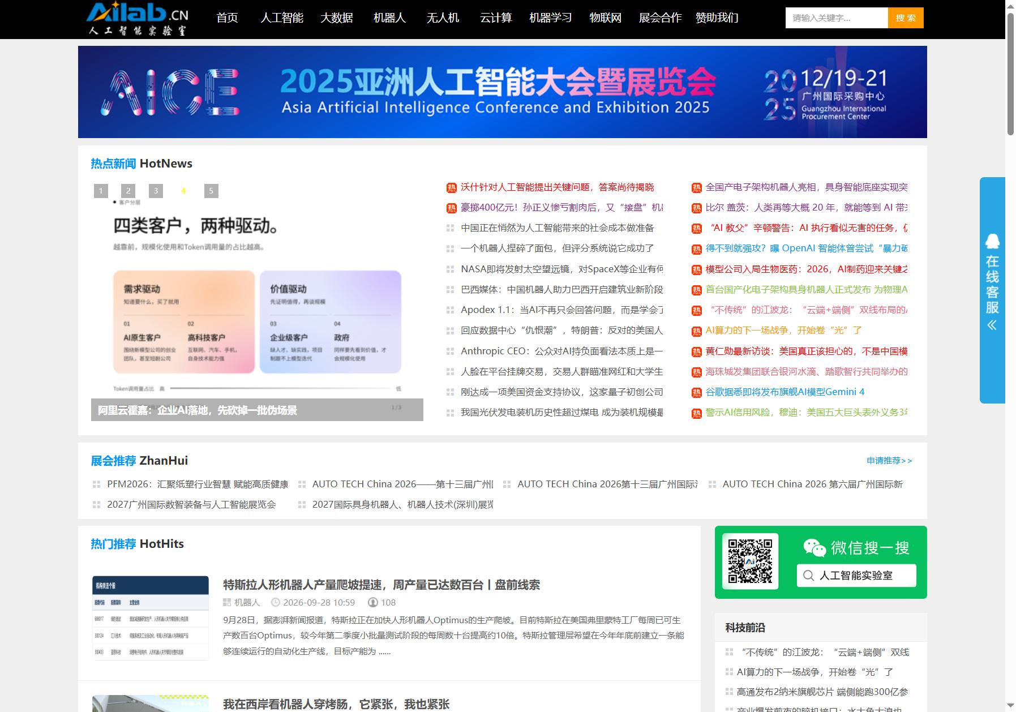Image resolution: width=1016 pixels, height=712 pixels.
Task: Click the hot badge beside 谷歌据悉即将发布 headline
Action: (696, 393)
